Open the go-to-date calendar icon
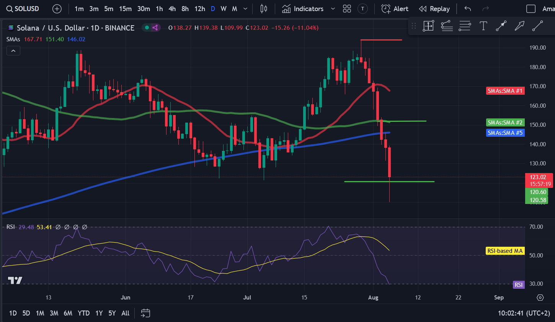Viewport: 555px width, 322px height. coord(145,313)
